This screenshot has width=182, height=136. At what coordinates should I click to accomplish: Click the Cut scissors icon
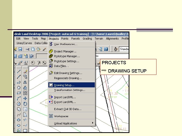(27, 49)
